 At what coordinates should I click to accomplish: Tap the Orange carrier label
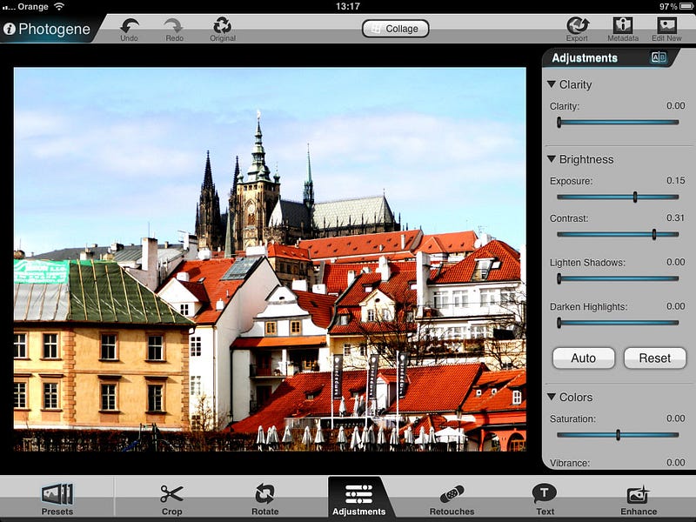(33, 6)
